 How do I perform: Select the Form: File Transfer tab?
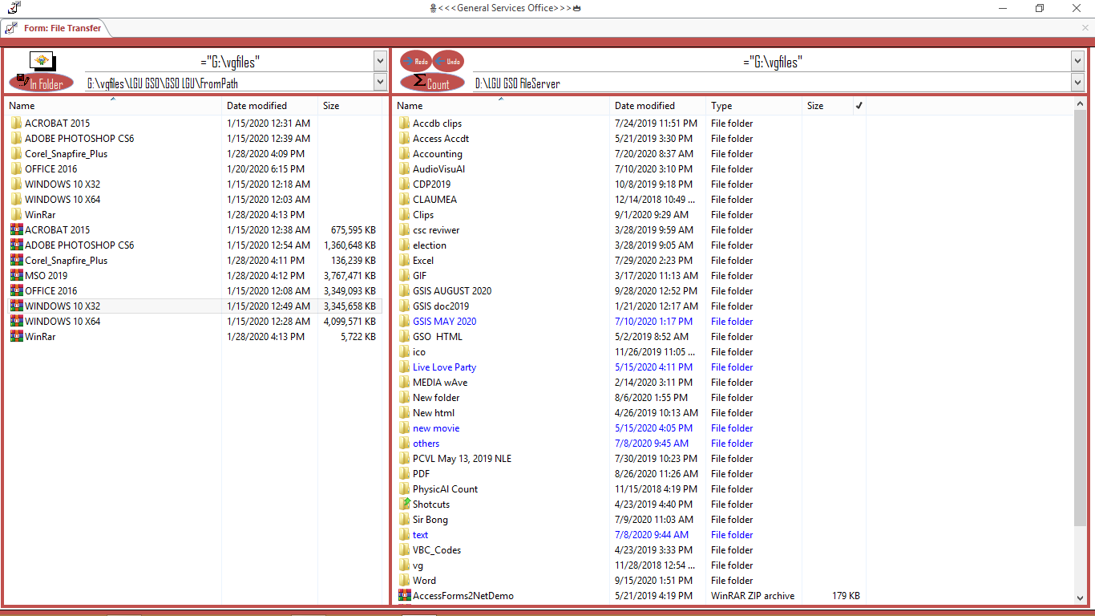[55, 28]
